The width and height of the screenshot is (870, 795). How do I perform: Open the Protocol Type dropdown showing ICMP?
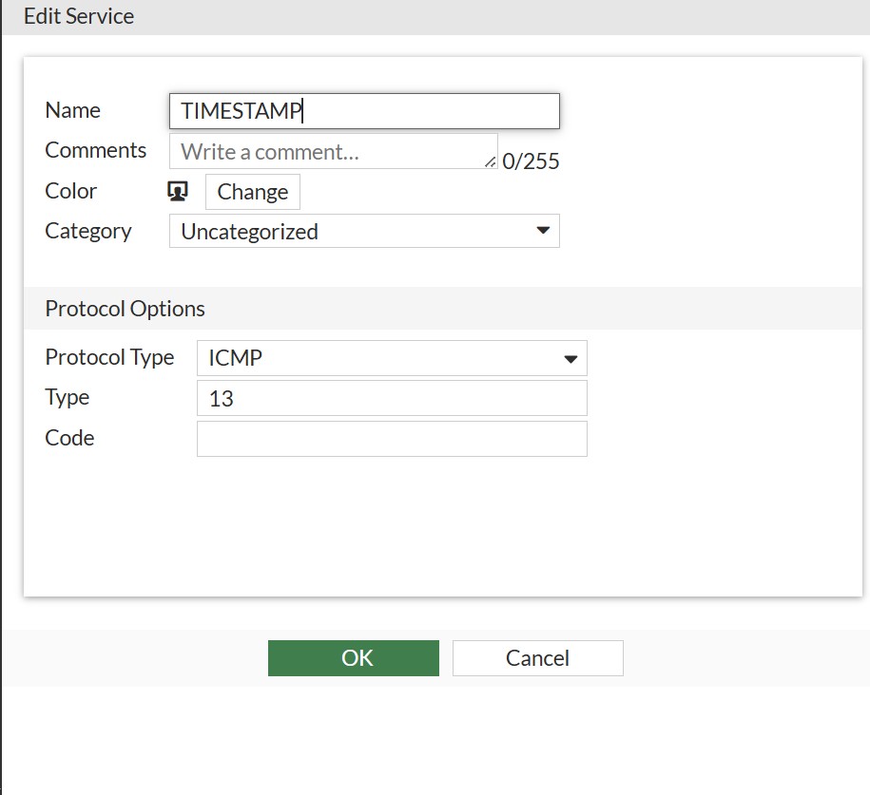(x=393, y=358)
